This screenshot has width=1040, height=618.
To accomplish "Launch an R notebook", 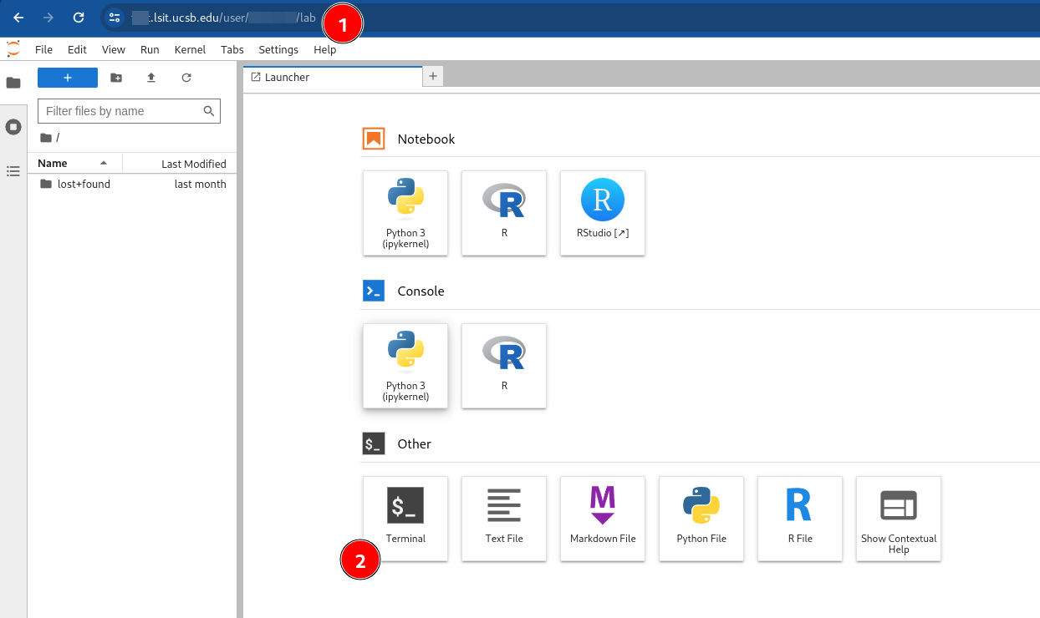I will (x=504, y=213).
